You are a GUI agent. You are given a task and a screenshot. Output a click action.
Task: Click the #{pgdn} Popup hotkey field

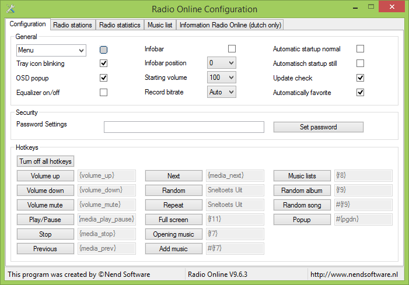pyautogui.click(x=363, y=219)
